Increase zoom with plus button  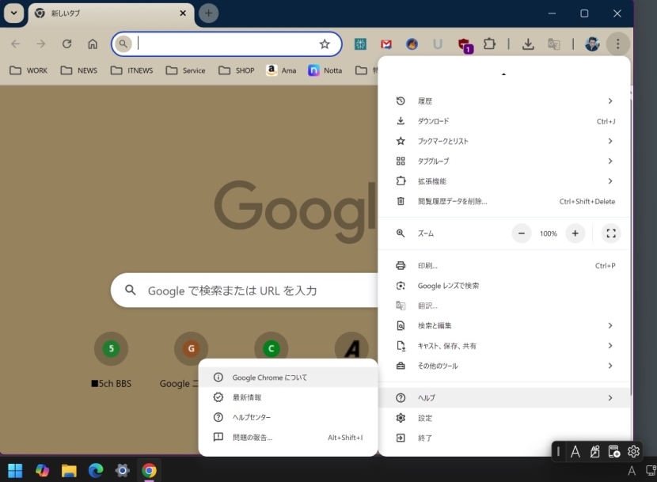click(575, 233)
